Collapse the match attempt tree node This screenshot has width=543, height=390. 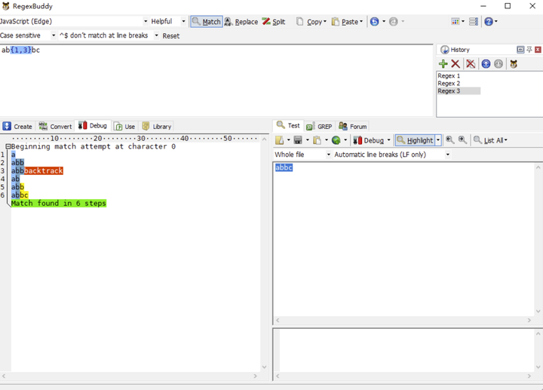[8, 146]
